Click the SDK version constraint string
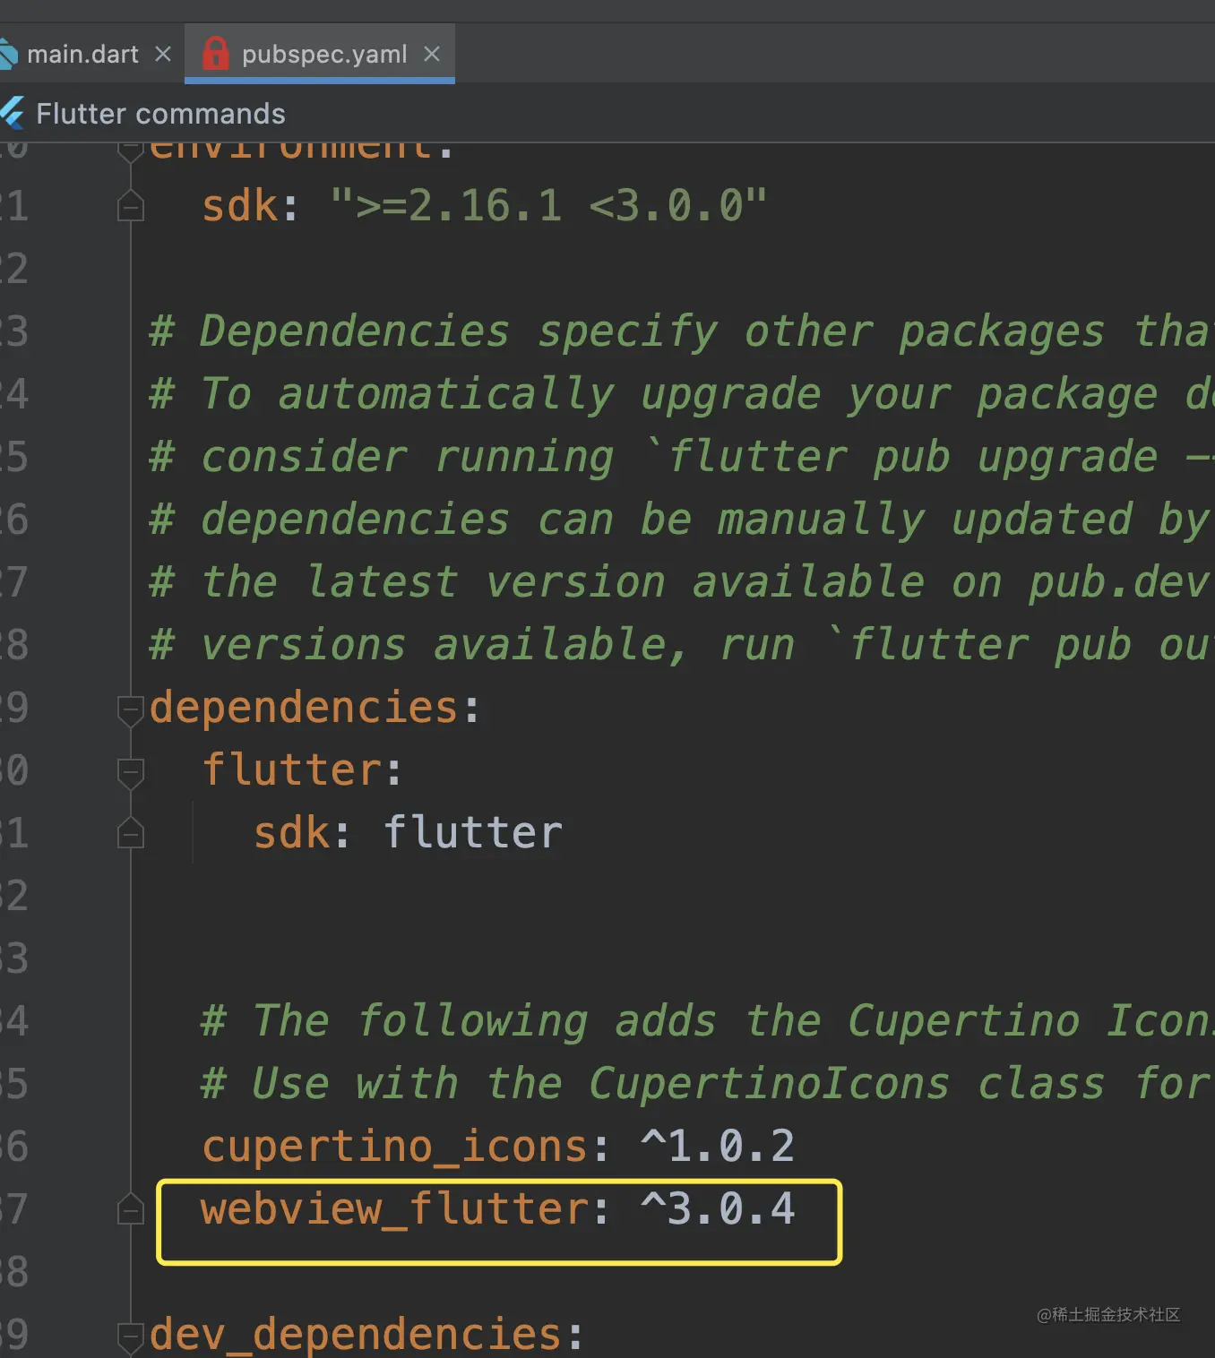 pyautogui.click(x=548, y=206)
